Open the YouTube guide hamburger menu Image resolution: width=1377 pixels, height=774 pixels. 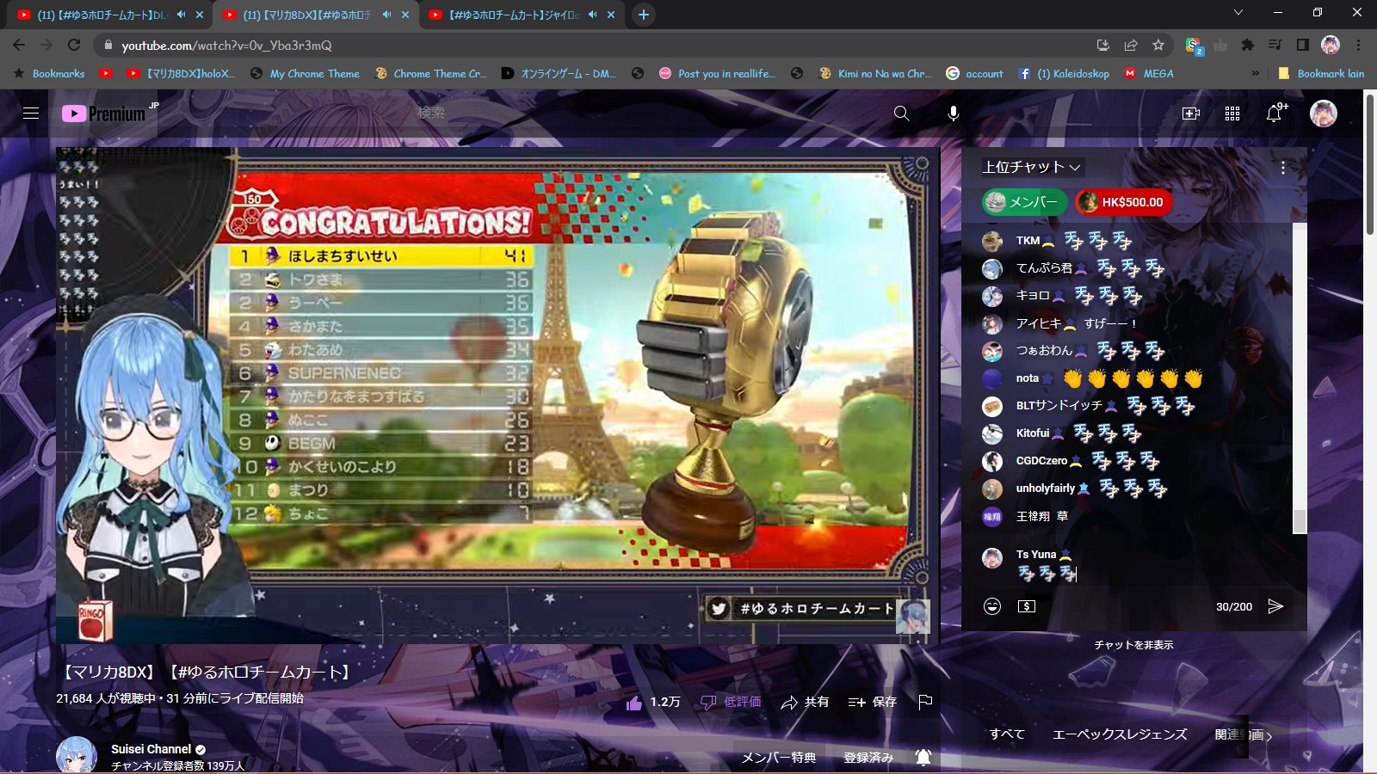pyautogui.click(x=31, y=113)
